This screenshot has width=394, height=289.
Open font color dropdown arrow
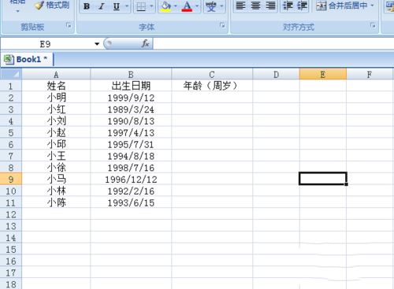(197, 6)
